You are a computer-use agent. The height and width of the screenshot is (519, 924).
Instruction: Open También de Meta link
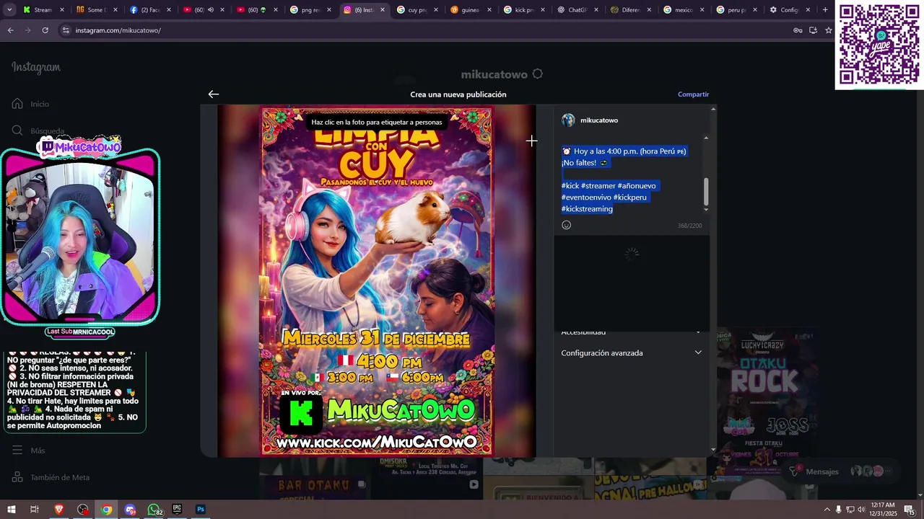coord(51,477)
